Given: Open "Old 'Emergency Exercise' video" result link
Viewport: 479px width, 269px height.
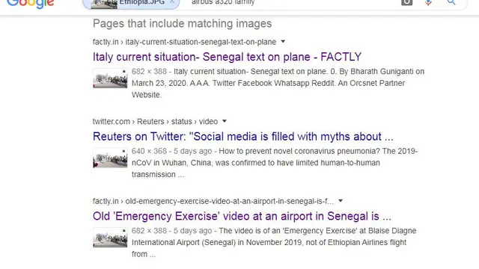Looking at the screenshot, I should click(242, 216).
